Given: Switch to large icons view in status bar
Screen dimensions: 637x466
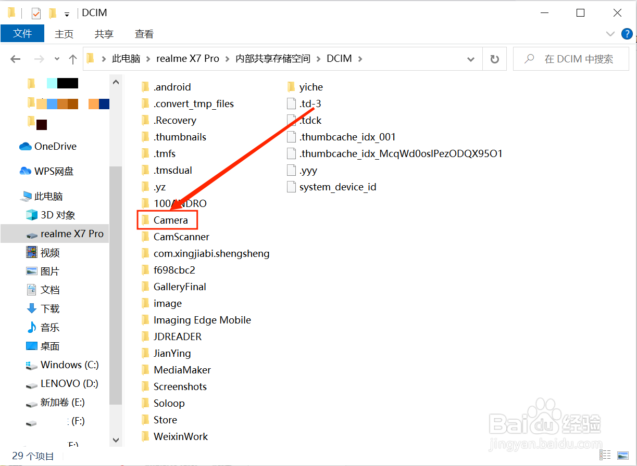Looking at the screenshot, I should click(x=622, y=456).
